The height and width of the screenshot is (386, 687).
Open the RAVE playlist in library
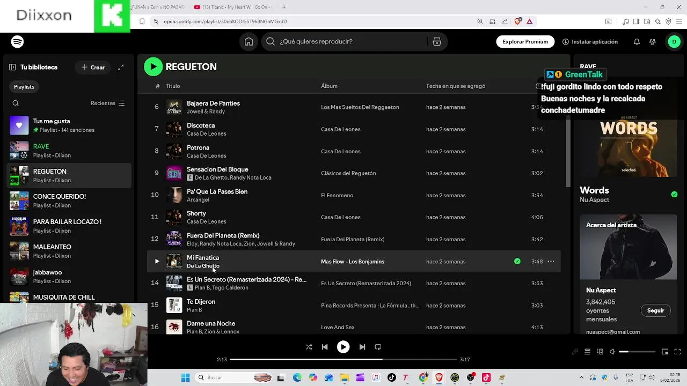68,151
